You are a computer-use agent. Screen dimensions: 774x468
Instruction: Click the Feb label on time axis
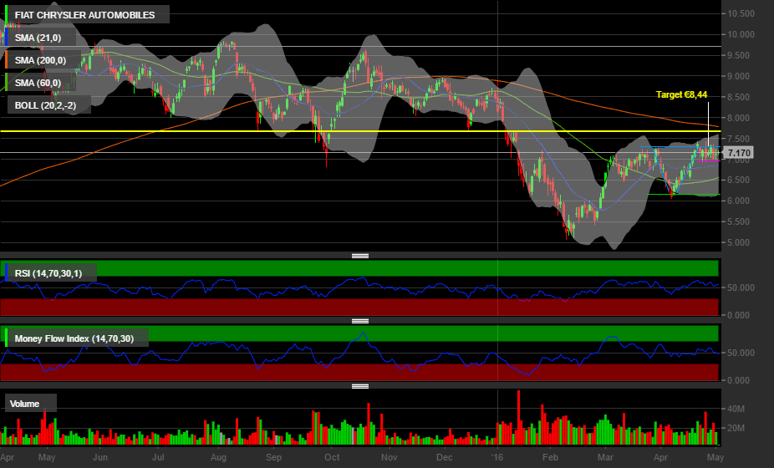point(550,457)
